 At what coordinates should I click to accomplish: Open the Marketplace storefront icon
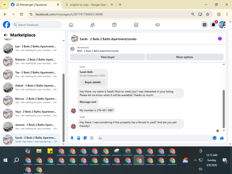tap(136, 25)
